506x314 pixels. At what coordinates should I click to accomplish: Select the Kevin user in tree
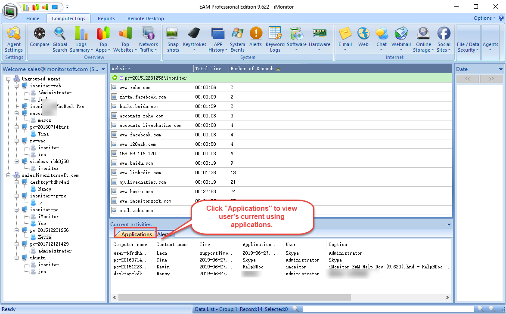44,237
